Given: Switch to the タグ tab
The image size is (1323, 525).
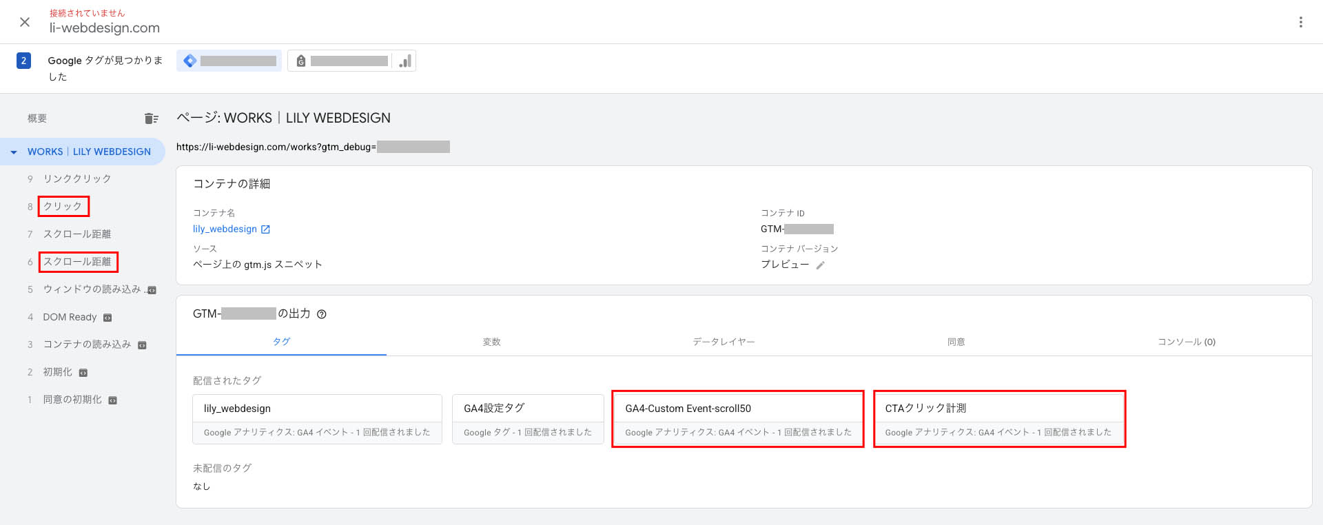Looking at the screenshot, I should click(x=281, y=342).
